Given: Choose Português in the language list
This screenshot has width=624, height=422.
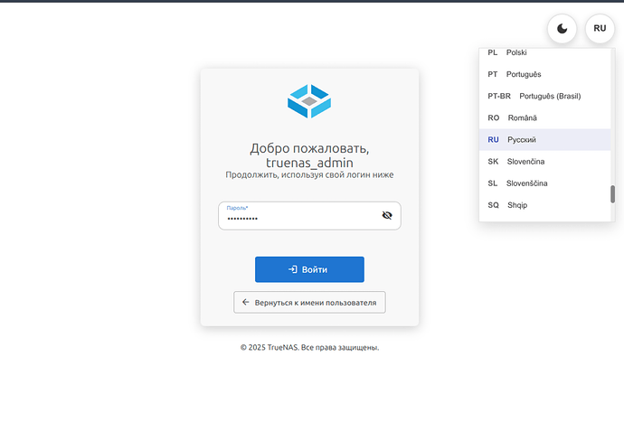Looking at the screenshot, I should click(x=523, y=74).
